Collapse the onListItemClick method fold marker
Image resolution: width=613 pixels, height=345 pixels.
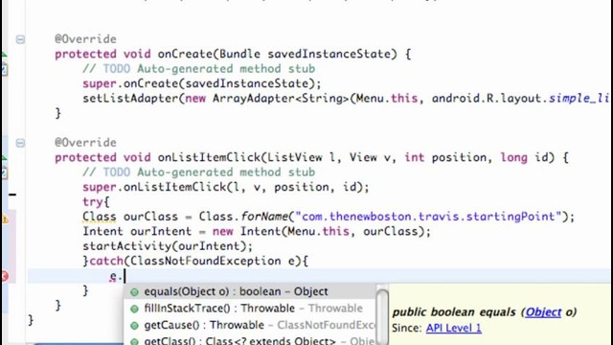(20, 143)
